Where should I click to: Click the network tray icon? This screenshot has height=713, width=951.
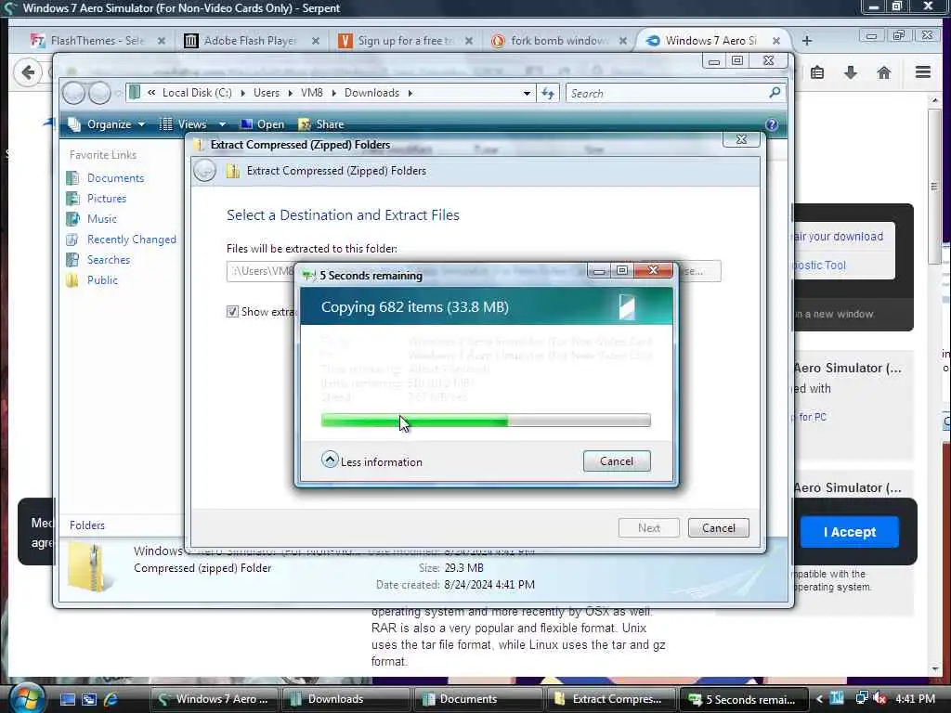[x=861, y=698]
